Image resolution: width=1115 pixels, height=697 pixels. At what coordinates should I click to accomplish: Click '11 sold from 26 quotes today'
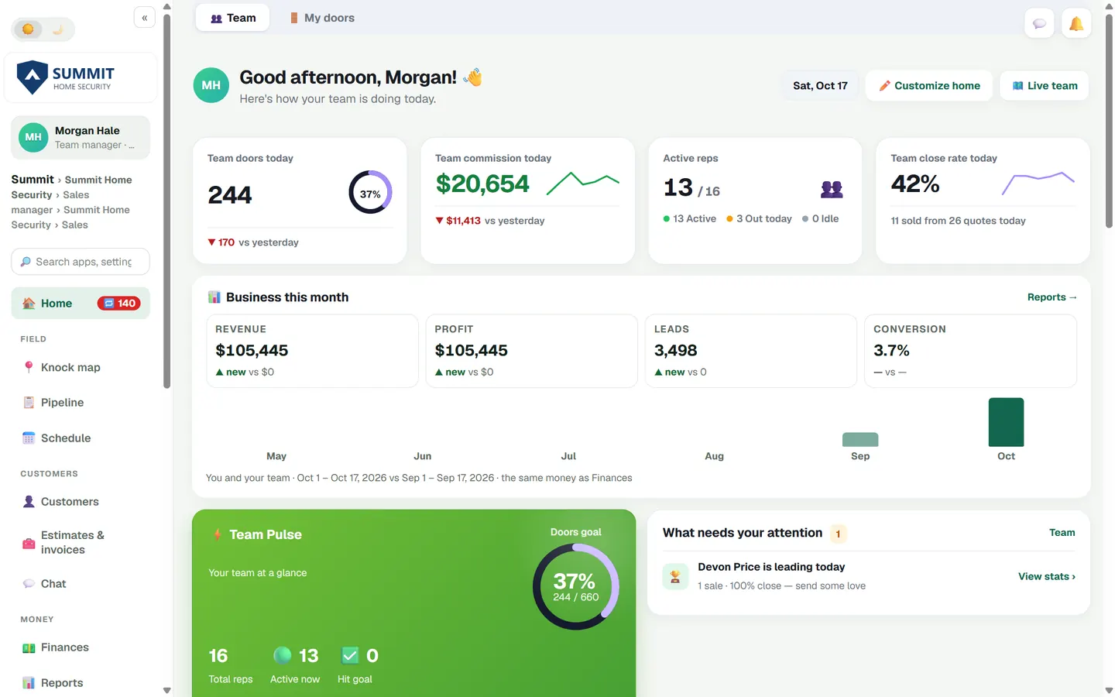click(959, 221)
